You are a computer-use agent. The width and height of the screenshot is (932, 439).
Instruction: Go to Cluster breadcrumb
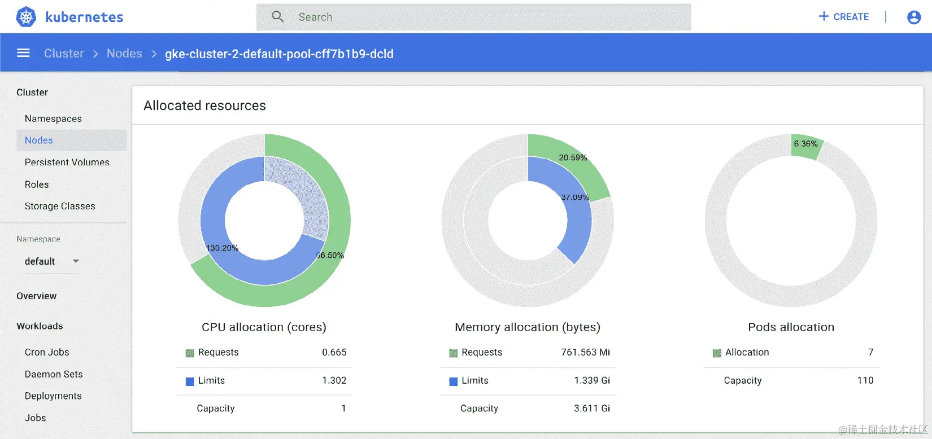64,54
